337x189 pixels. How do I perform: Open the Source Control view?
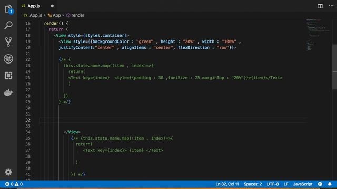(8, 42)
